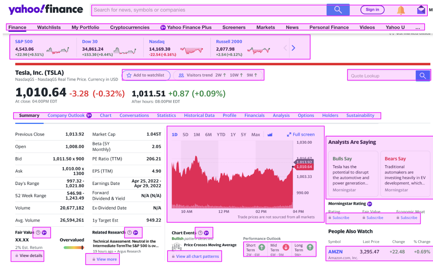Click Fair Value help question icon

(x=38, y=232)
